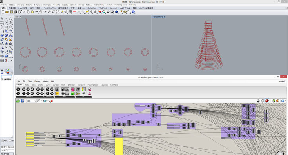The width and height of the screenshot is (288, 155).
Task: Select the array grid tool in sidebar
Action: [x=2, y=61]
